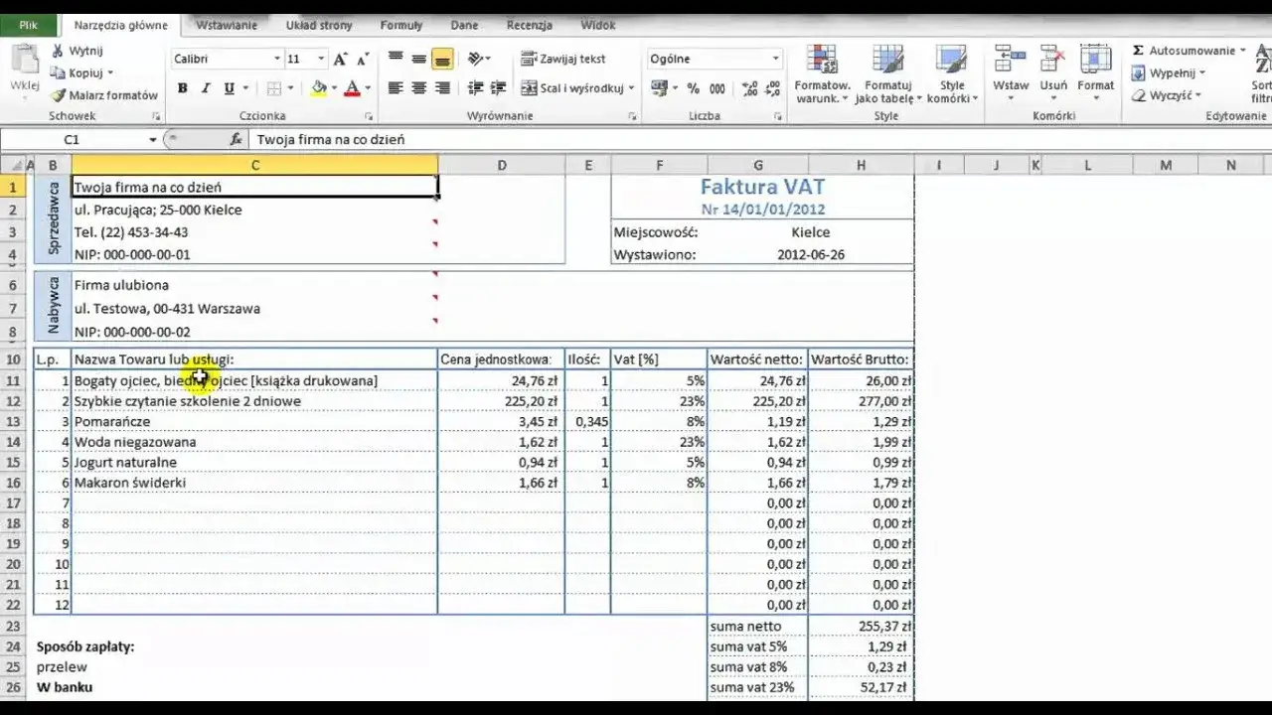Switch to the Dane tab
1272x715 pixels.
point(463,25)
